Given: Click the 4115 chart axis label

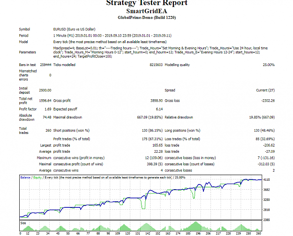Looking at the screenshot, I should 266,180.
